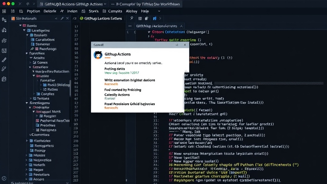
Task: Open the Dedarik menu
Action: point(50,11)
